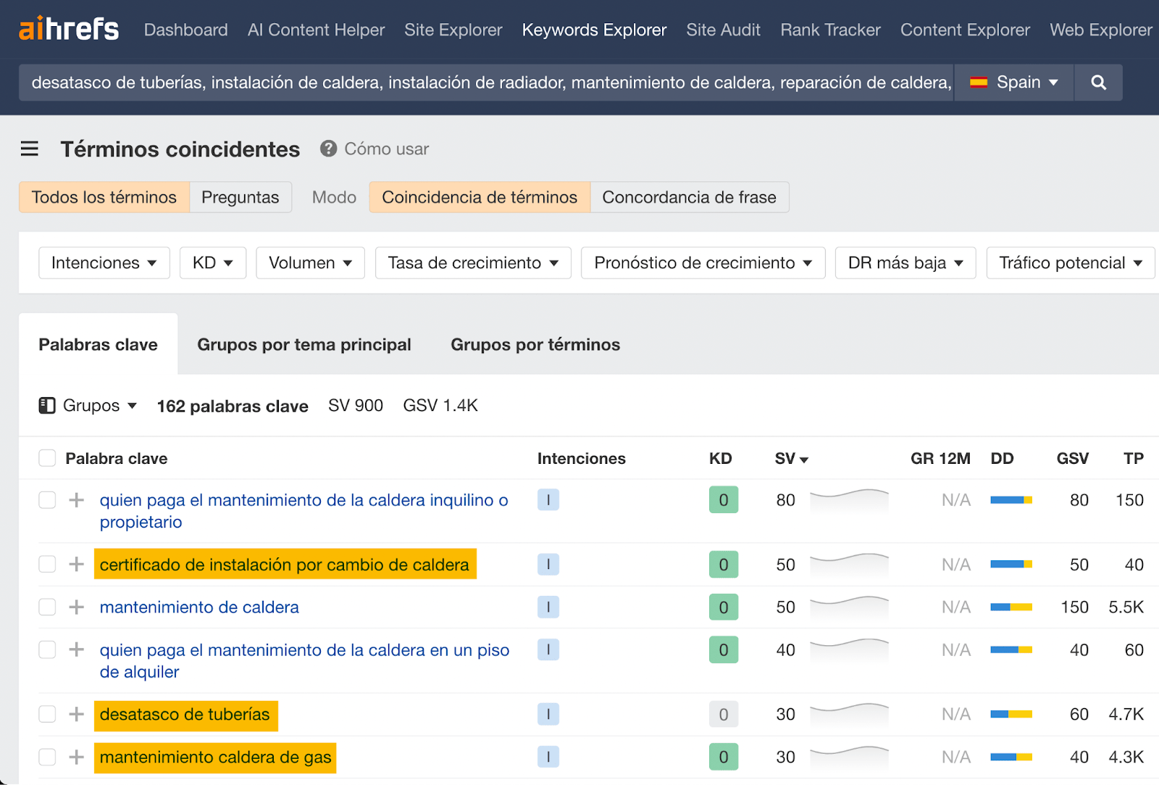Open the hamburger menu icon

[x=29, y=149]
